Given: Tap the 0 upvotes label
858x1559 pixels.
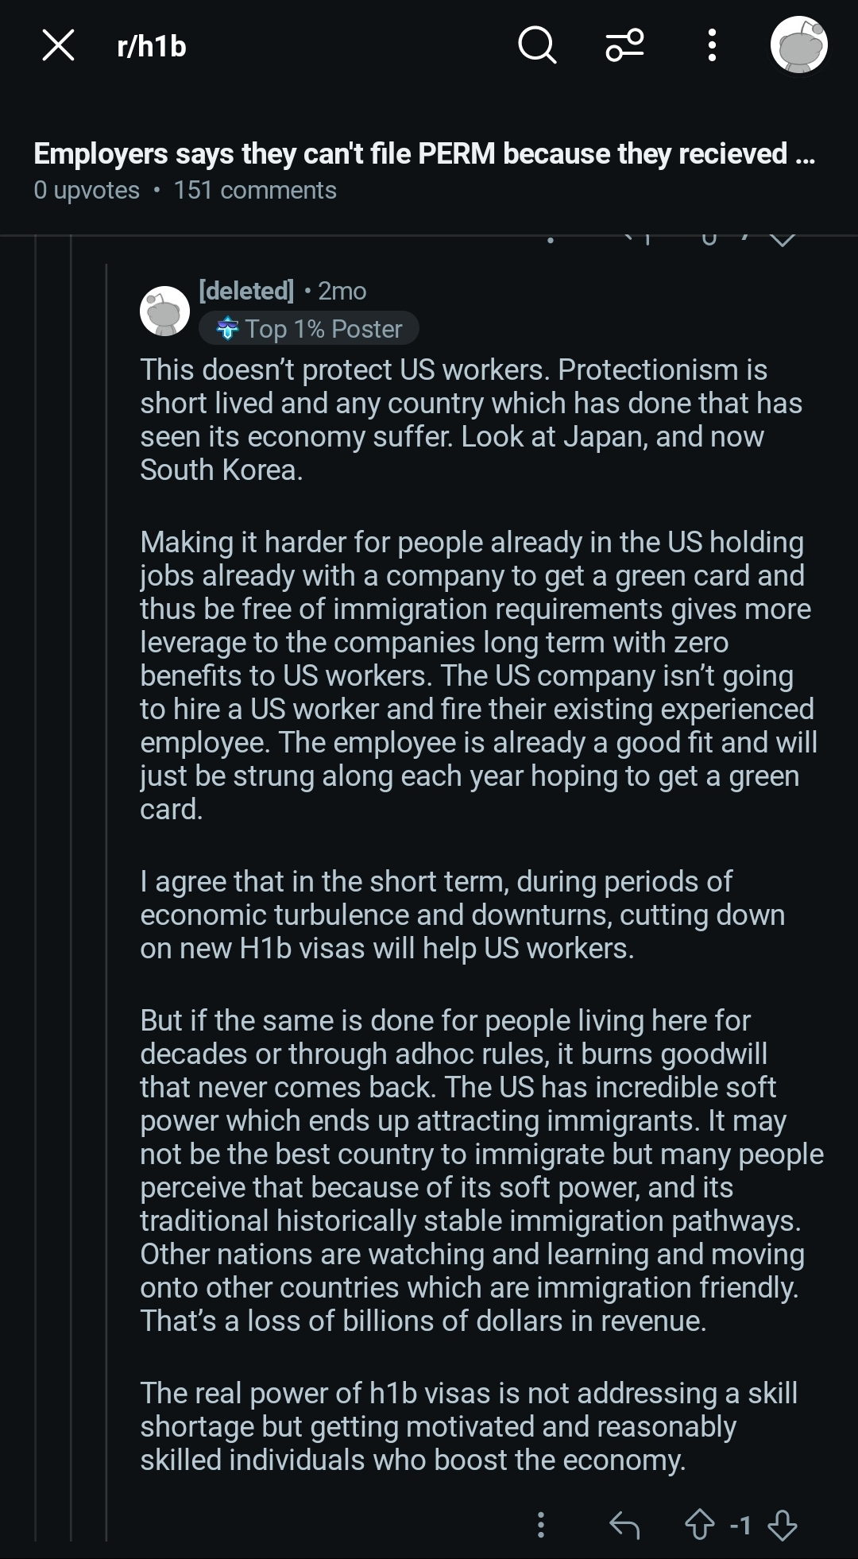Looking at the screenshot, I should [x=87, y=191].
